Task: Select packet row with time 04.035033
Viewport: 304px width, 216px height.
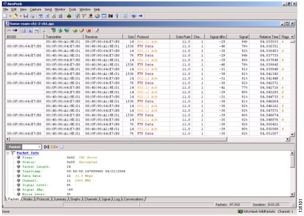Action: point(148,42)
